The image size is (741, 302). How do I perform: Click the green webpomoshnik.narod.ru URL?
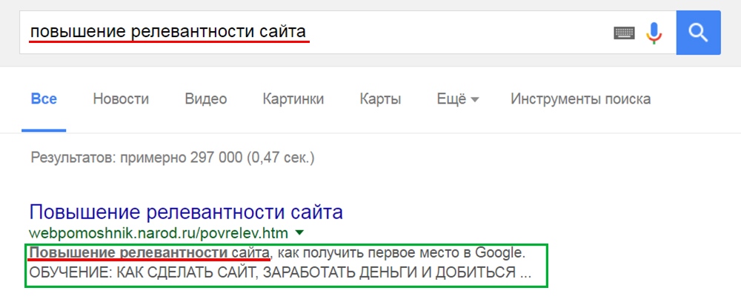tap(159, 234)
